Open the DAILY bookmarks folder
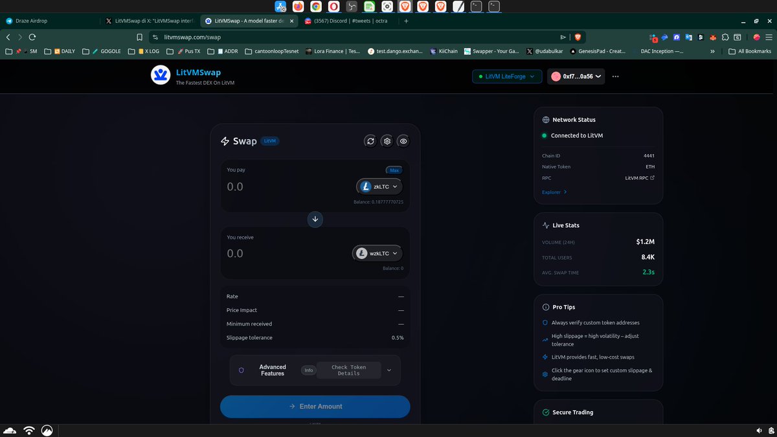The image size is (777, 437). (60, 51)
